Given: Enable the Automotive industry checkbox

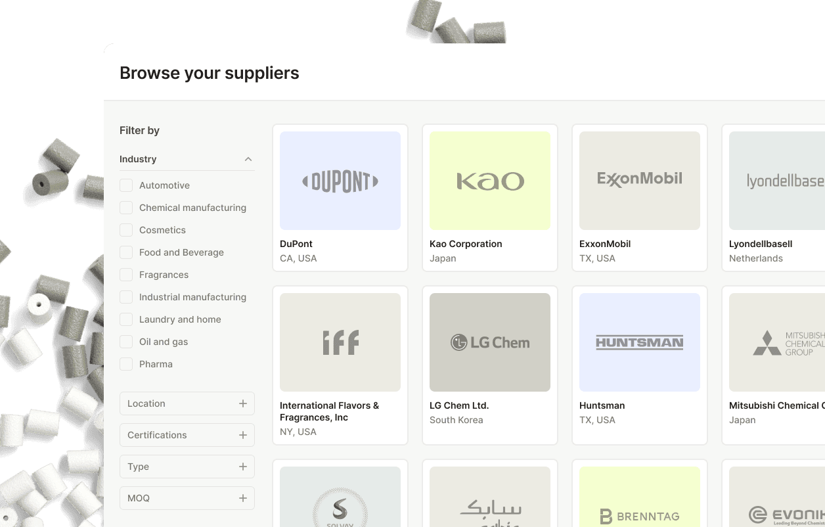Looking at the screenshot, I should click(x=126, y=185).
